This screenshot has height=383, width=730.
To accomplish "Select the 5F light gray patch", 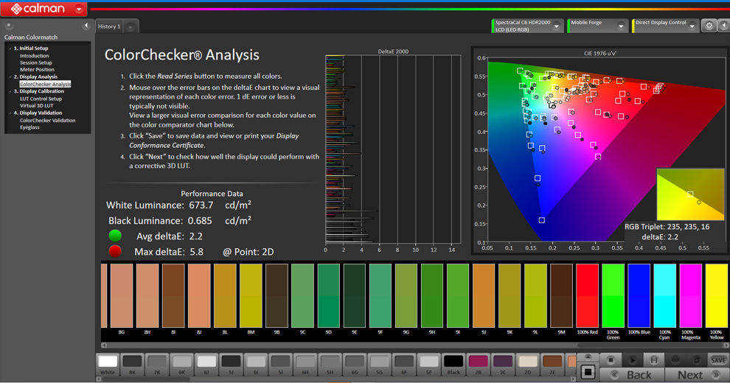I will click(x=428, y=364).
